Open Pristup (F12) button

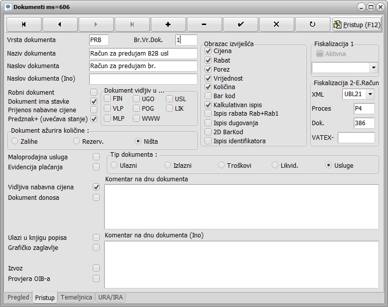coord(357,24)
